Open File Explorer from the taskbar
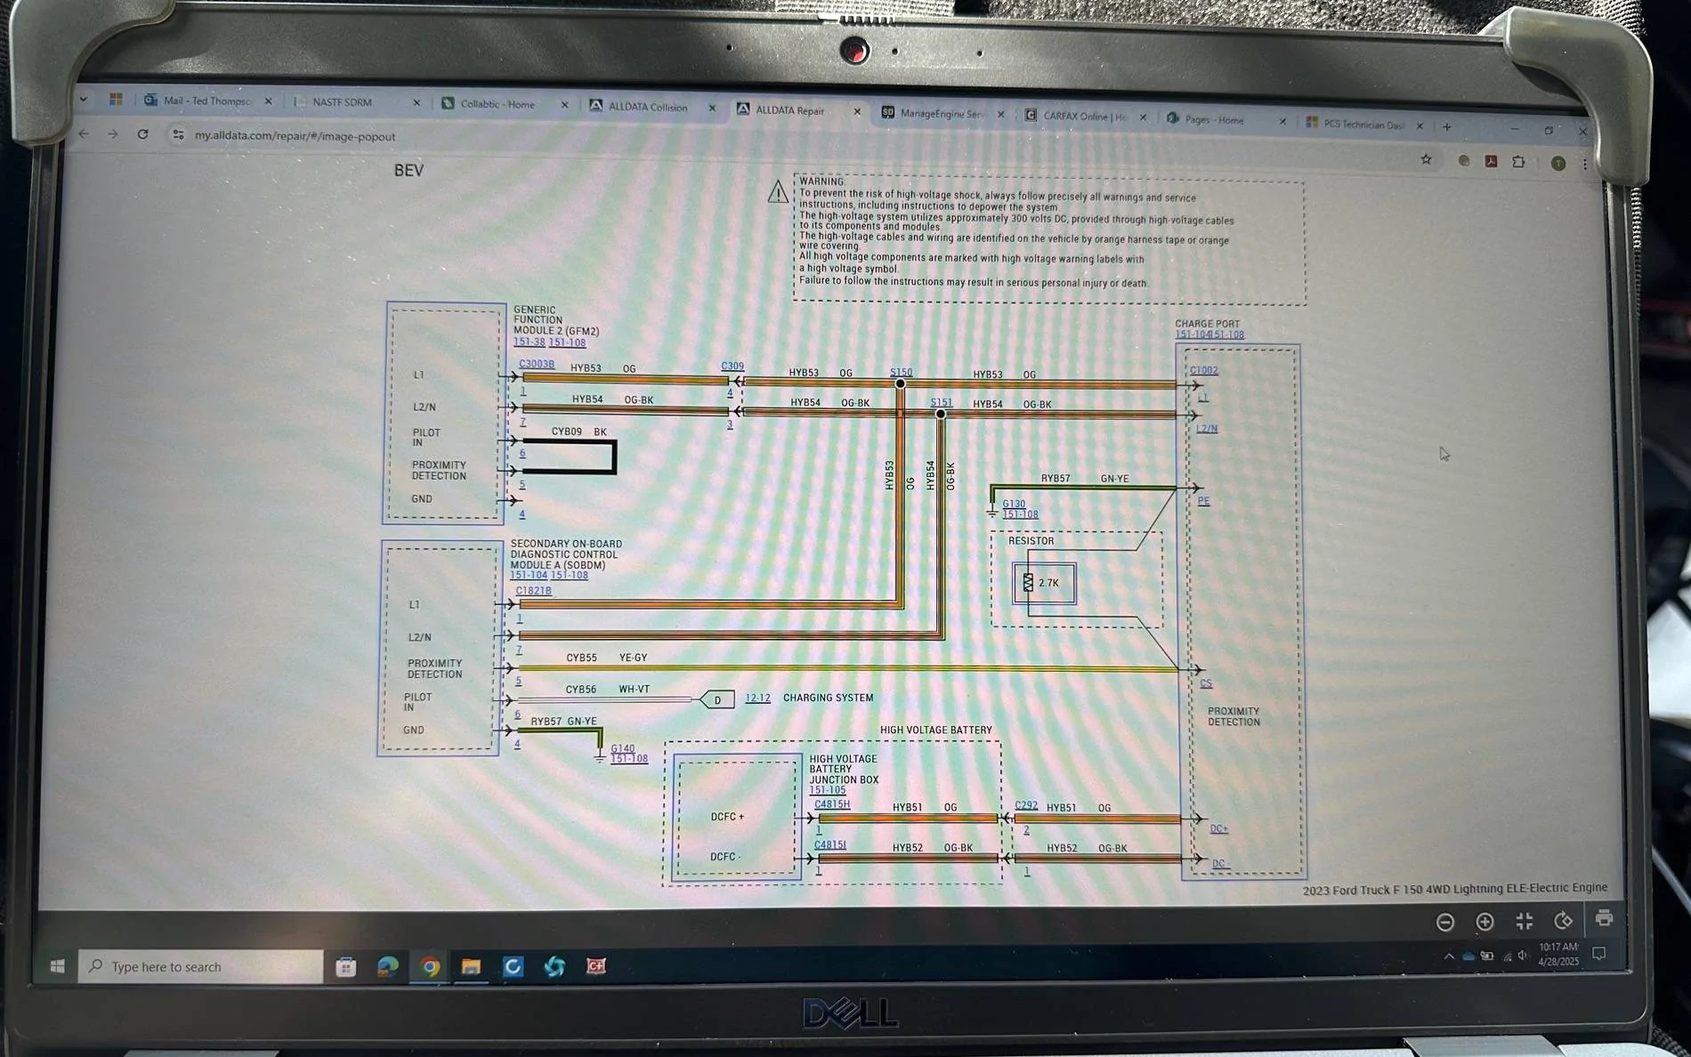The image size is (1691, 1057). coord(471,966)
